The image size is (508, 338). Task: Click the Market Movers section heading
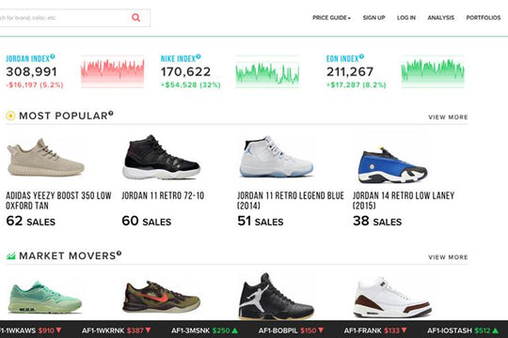coord(68,255)
